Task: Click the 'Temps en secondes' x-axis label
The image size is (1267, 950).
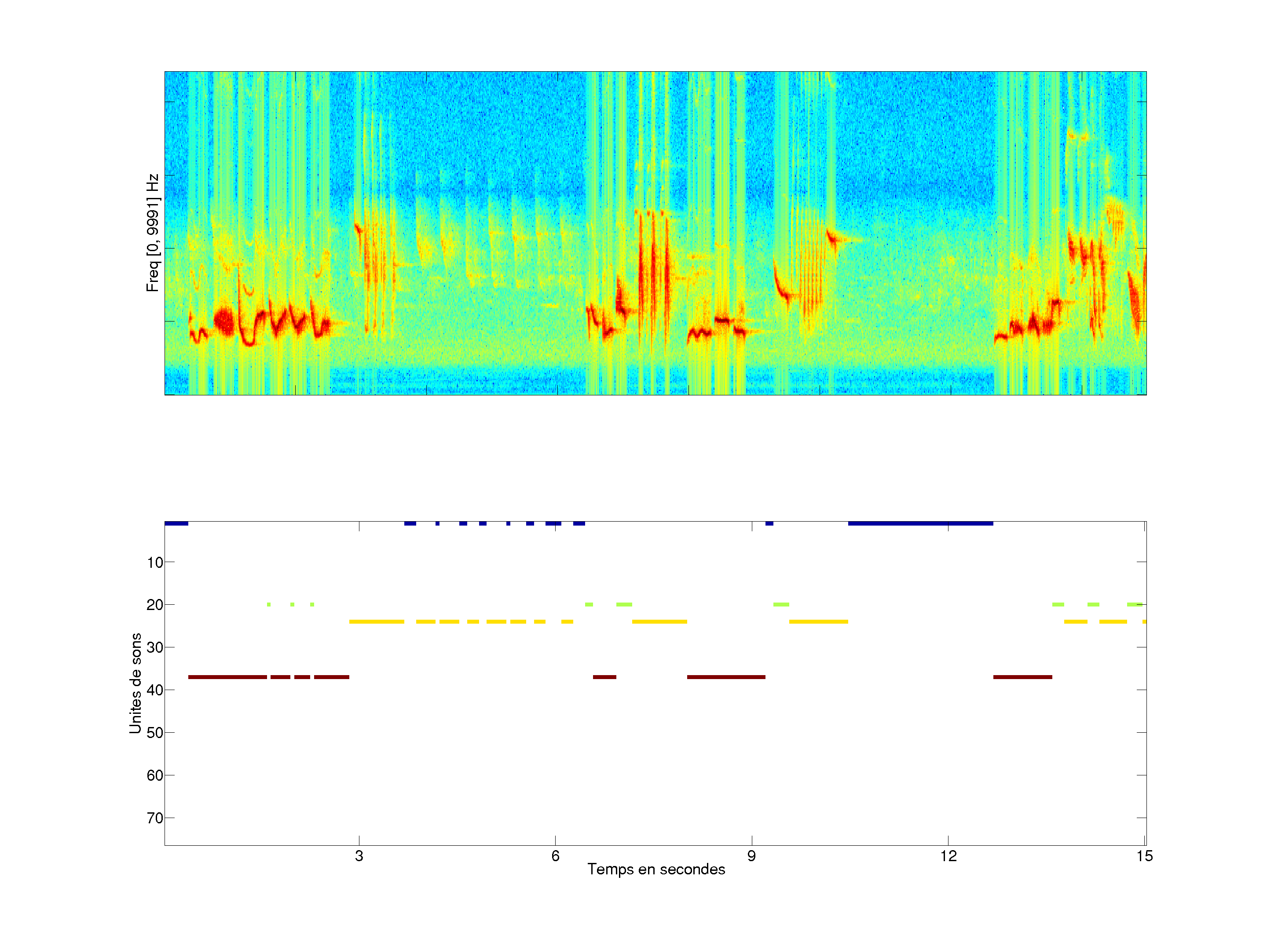Action: coord(656,869)
